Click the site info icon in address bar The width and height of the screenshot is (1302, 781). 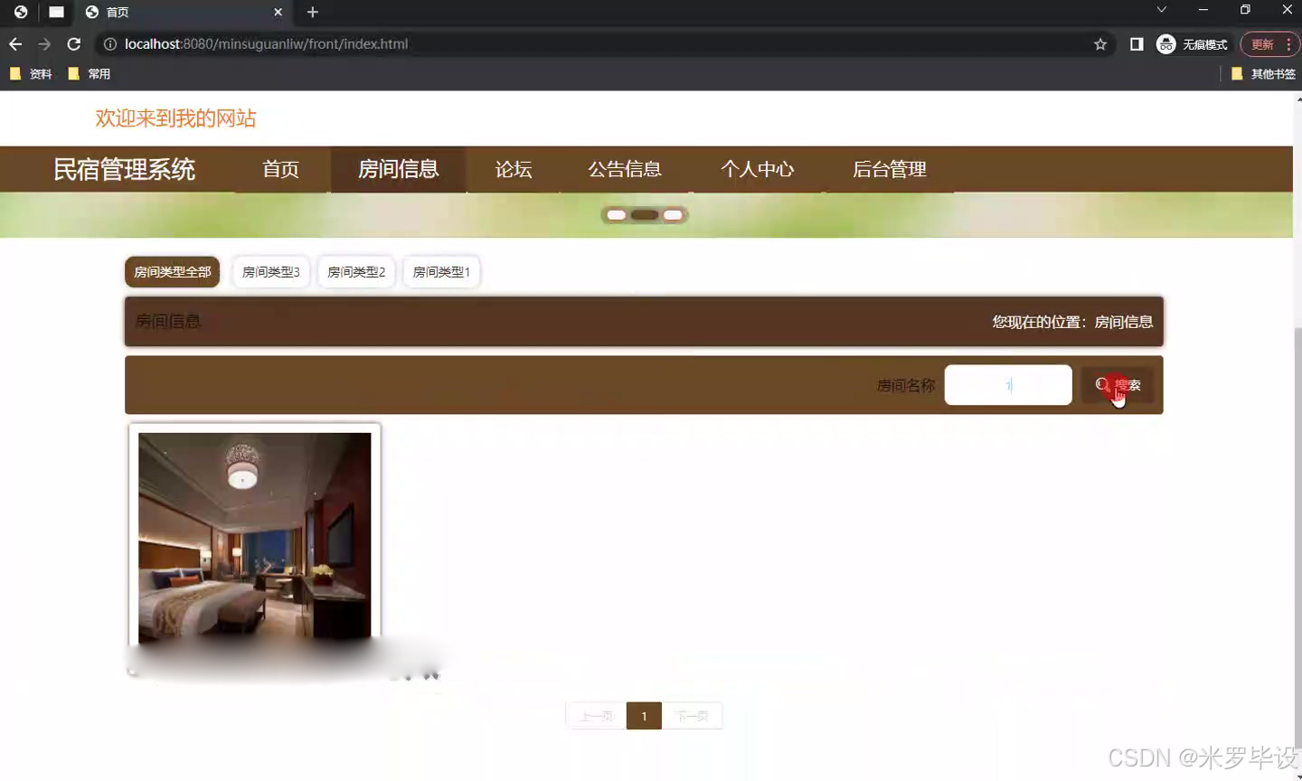109,43
